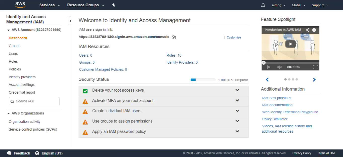Open the Roles: 10 resource link
This screenshot has width=343, height=157.
point(174,55)
